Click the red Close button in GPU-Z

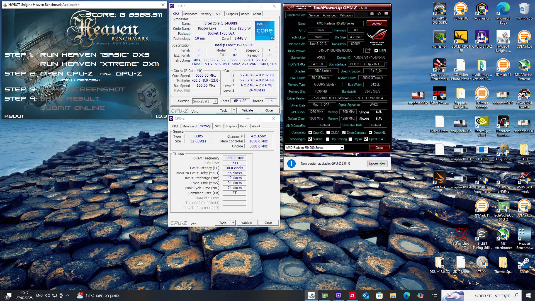379,148
